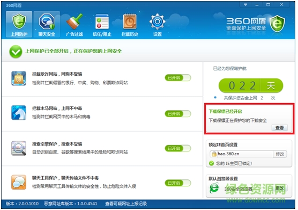298x210 pixels.
Task: Click 下载保镖已经开启 heading
Action: click(x=226, y=111)
